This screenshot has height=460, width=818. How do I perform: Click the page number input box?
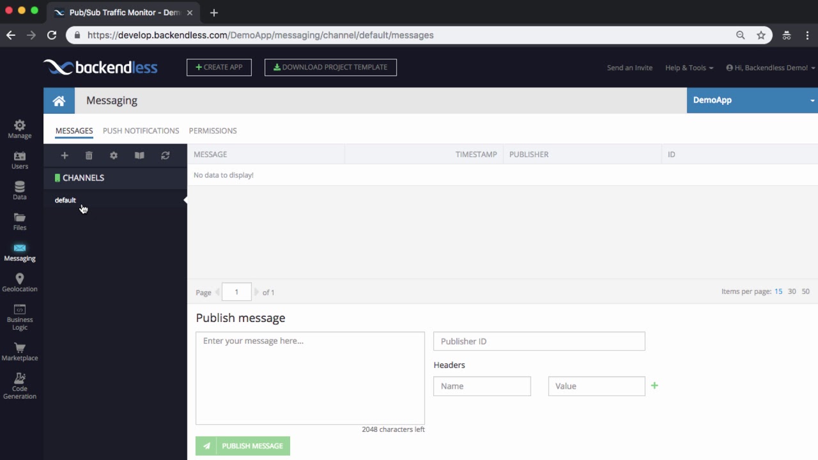pyautogui.click(x=236, y=292)
